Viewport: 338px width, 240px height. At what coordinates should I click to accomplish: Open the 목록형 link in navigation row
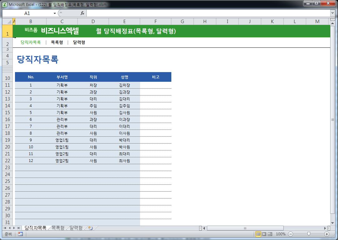point(57,42)
